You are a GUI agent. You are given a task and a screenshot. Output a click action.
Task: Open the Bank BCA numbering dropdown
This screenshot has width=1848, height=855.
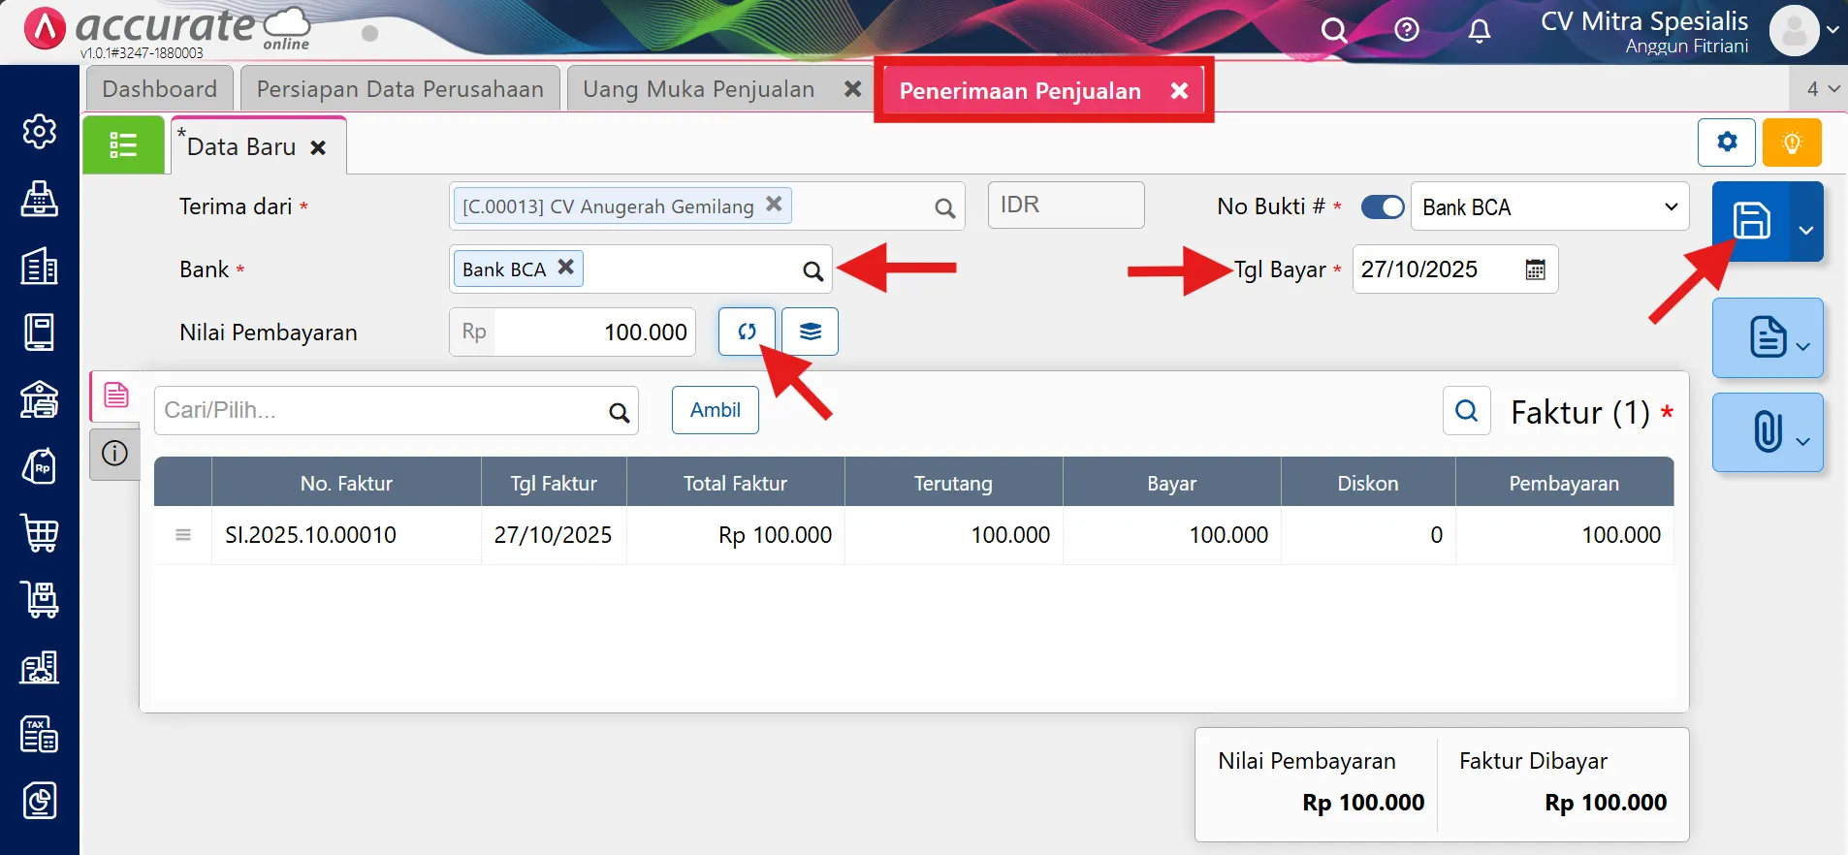coord(1548,206)
